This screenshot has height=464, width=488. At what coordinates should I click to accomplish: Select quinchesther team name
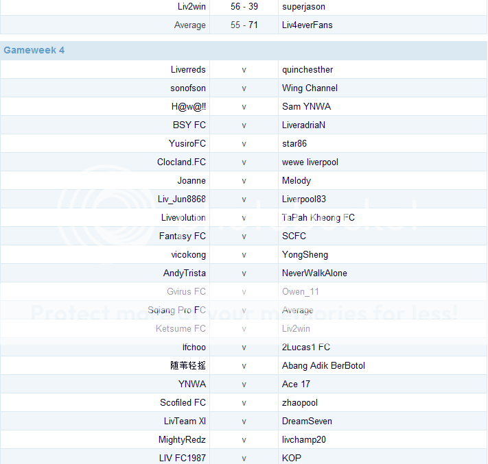coord(307,69)
